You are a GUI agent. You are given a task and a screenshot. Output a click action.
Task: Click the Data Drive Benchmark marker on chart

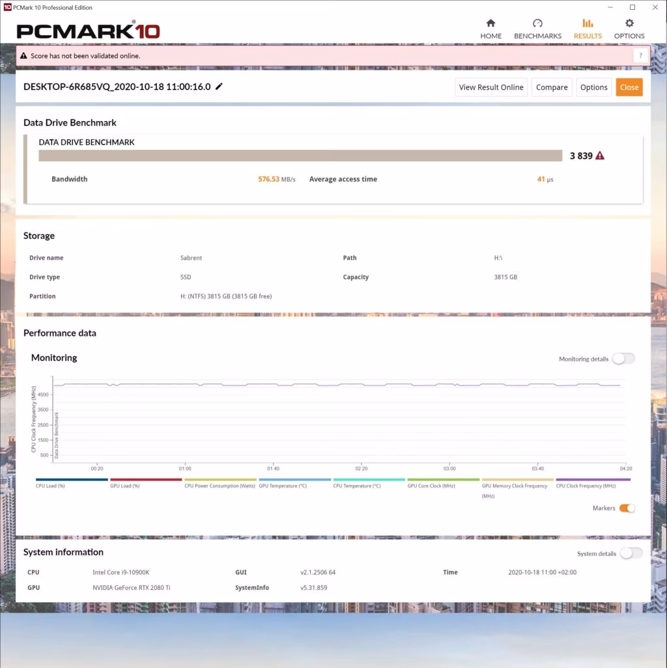(56, 434)
